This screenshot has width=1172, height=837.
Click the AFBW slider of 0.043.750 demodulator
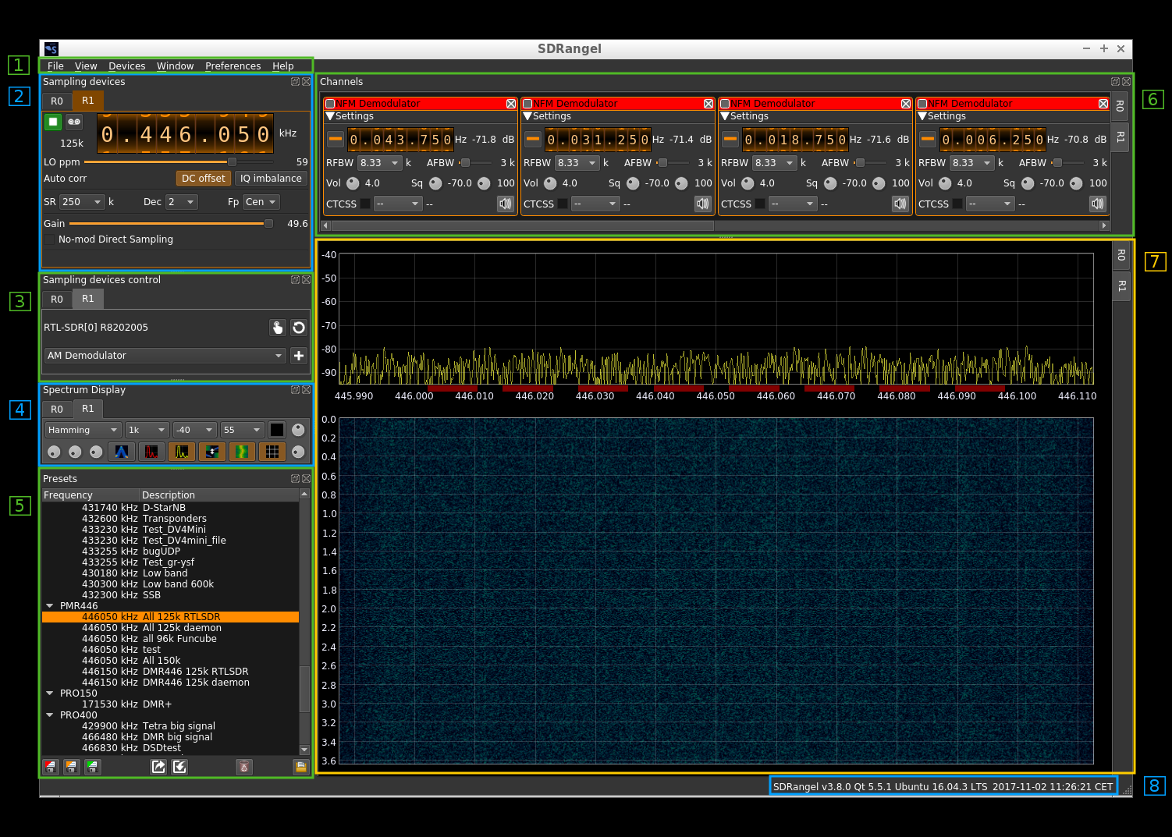click(475, 163)
